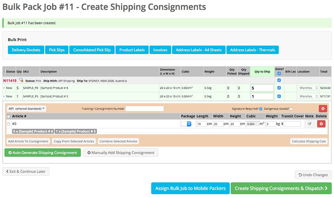
Task: Delete the consignment with red X icon
Action: [x=323, y=108]
